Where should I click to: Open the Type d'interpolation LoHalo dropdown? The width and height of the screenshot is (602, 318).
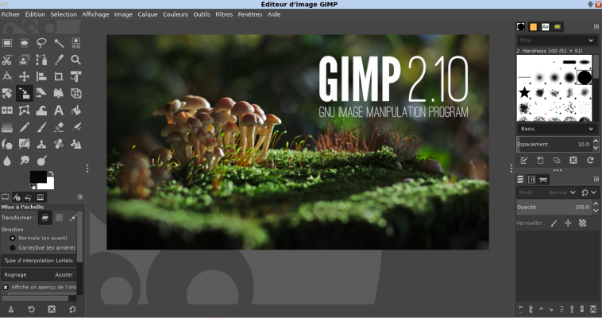pos(39,260)
